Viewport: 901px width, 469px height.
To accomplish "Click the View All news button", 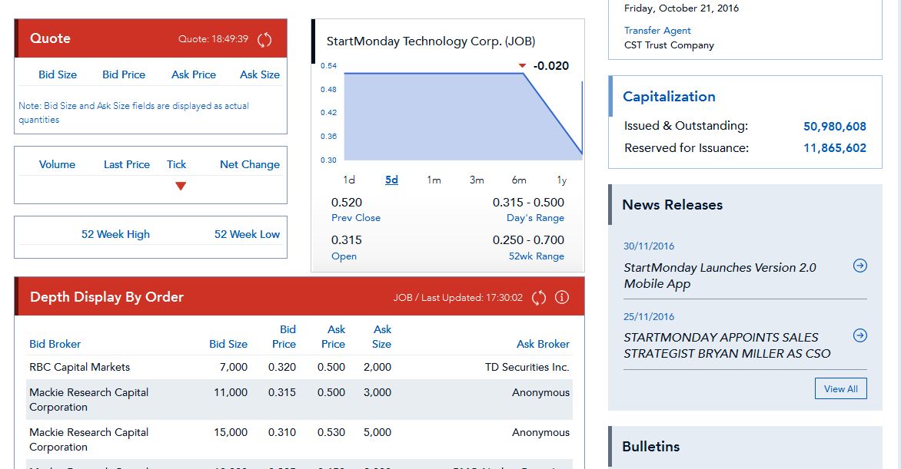I will [x=841, y=388].
